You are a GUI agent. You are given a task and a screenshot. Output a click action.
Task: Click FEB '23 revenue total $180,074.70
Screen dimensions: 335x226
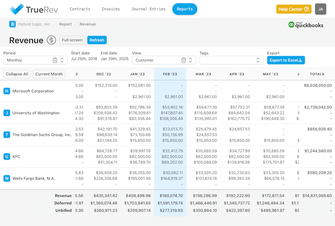coord(171,196)
